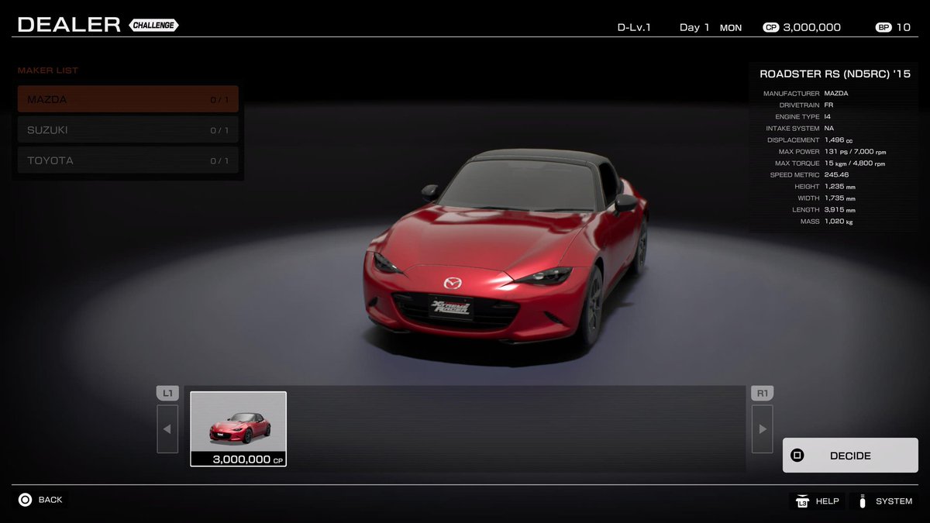Open the SYSTEM menu

884,501
